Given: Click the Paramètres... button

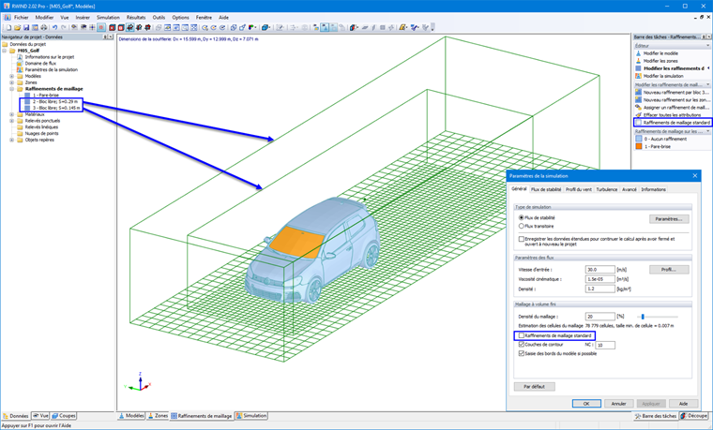Looking at the screenshot, I should [668, 219].
